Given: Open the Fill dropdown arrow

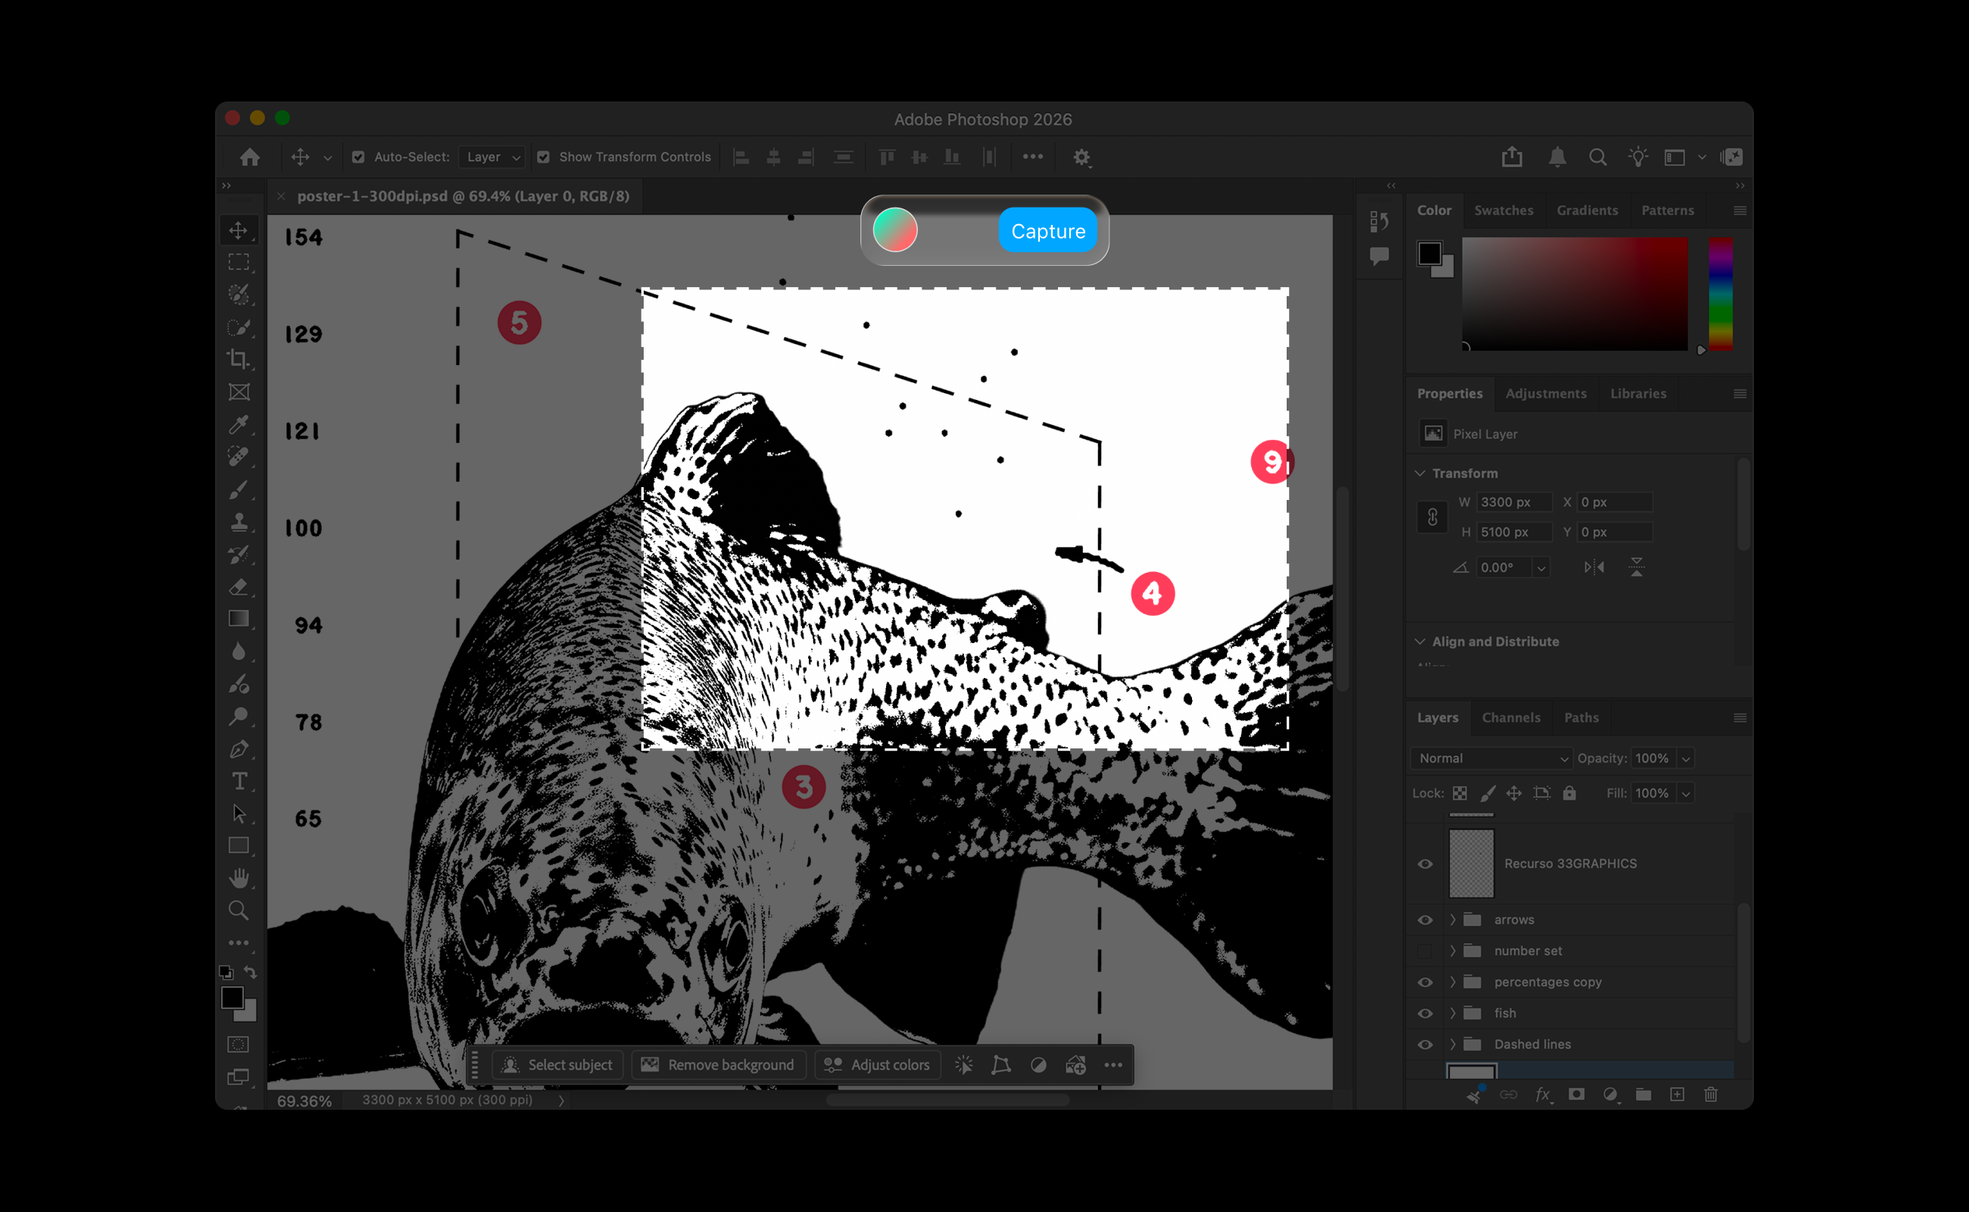Looking at the screenshot, I should click(1685, 794).
